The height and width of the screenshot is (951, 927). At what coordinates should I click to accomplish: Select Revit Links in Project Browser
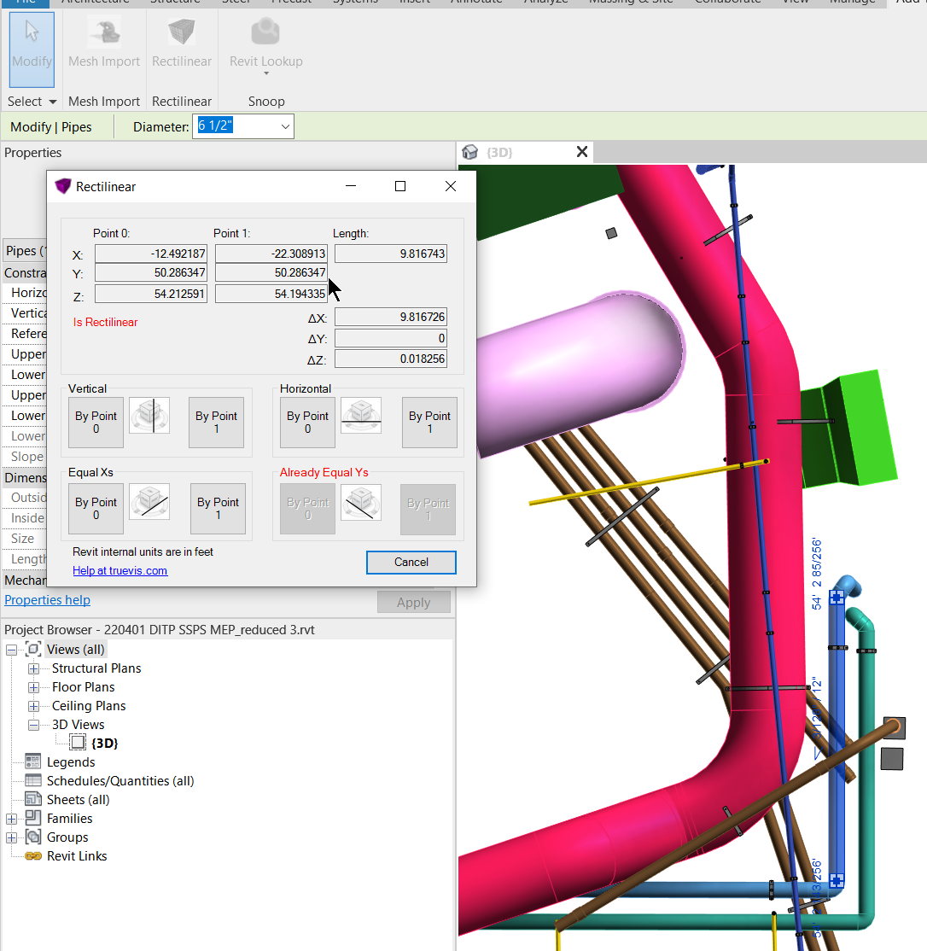(77, 855)
